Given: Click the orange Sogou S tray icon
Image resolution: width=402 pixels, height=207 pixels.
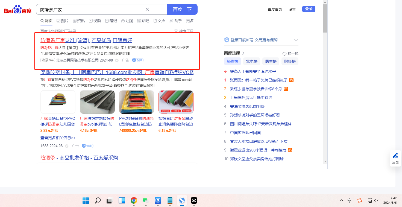Looking at the screenshot, I should pos(360,200).
